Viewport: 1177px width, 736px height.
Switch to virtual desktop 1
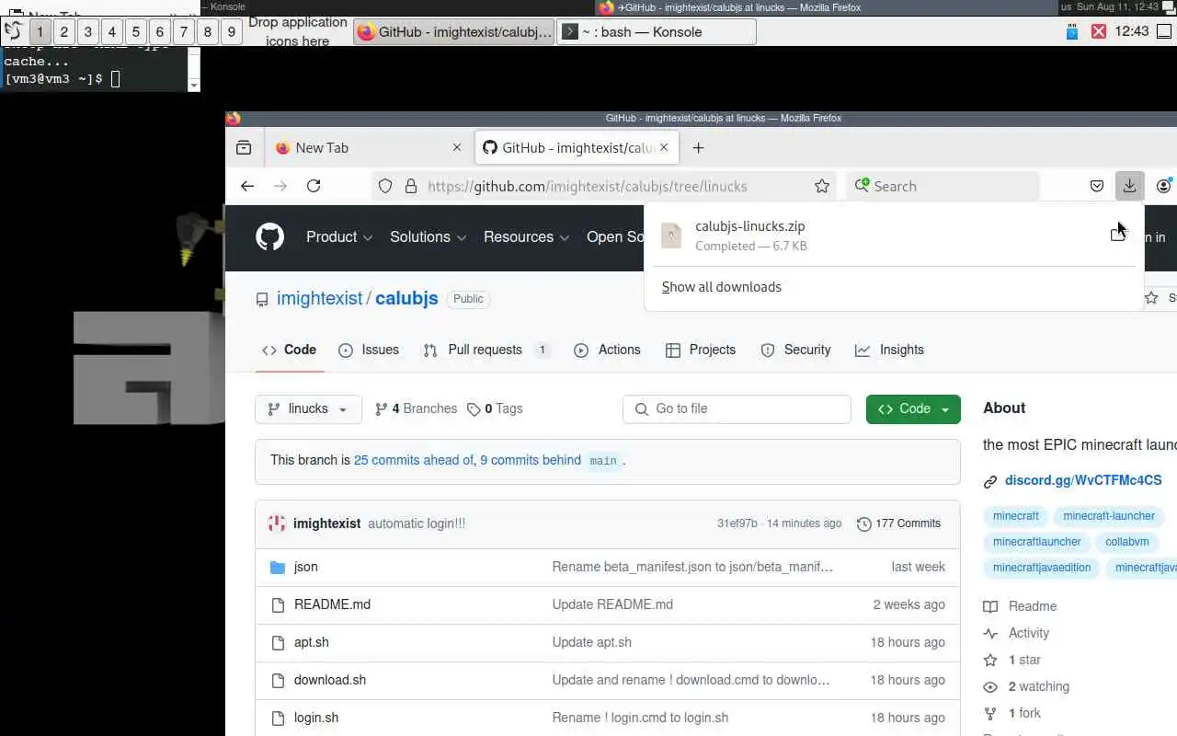(40, 31)
